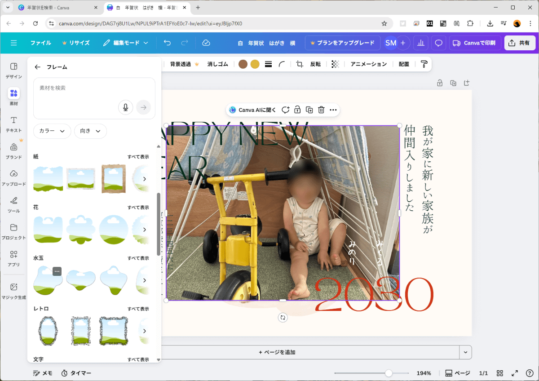
Task: Show more 水玉 frames with arrow
Action: coord(144,280)
